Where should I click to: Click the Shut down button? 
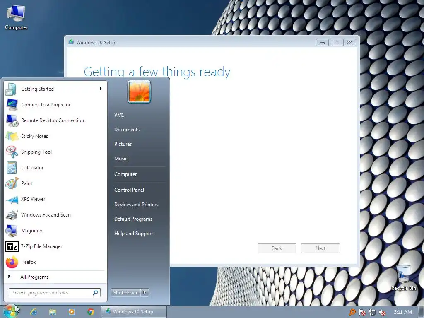125,293
